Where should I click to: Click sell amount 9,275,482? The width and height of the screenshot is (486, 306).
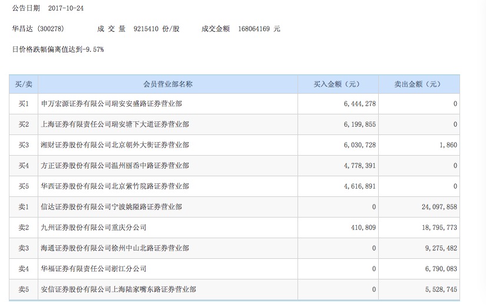(x=441, y=248)
